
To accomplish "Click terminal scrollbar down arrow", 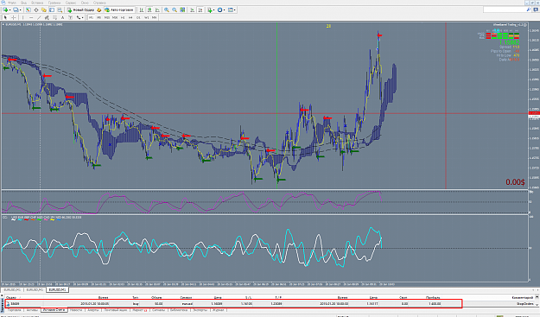I will pyautogui.click(x=537, y=305).
